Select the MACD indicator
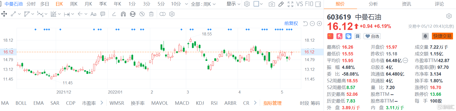This screenshot has height=111, width=456. click(182, 103)
